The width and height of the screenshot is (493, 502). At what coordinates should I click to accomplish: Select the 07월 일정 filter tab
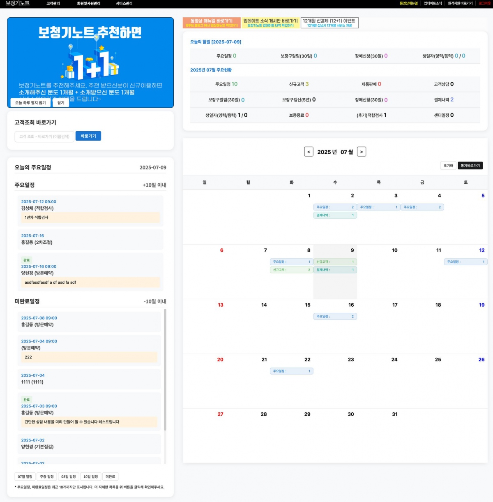(x=25, y=477)
